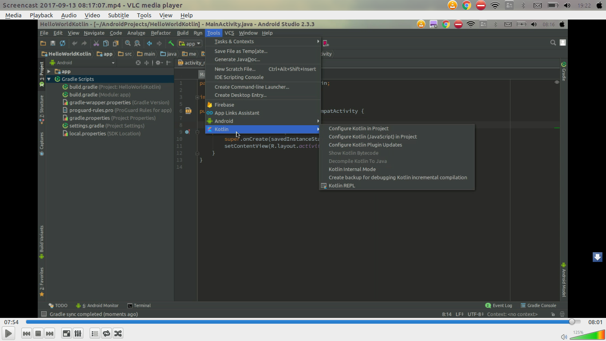Skip to previous media in VLC
606x341 pixels.
coord(27,333)
